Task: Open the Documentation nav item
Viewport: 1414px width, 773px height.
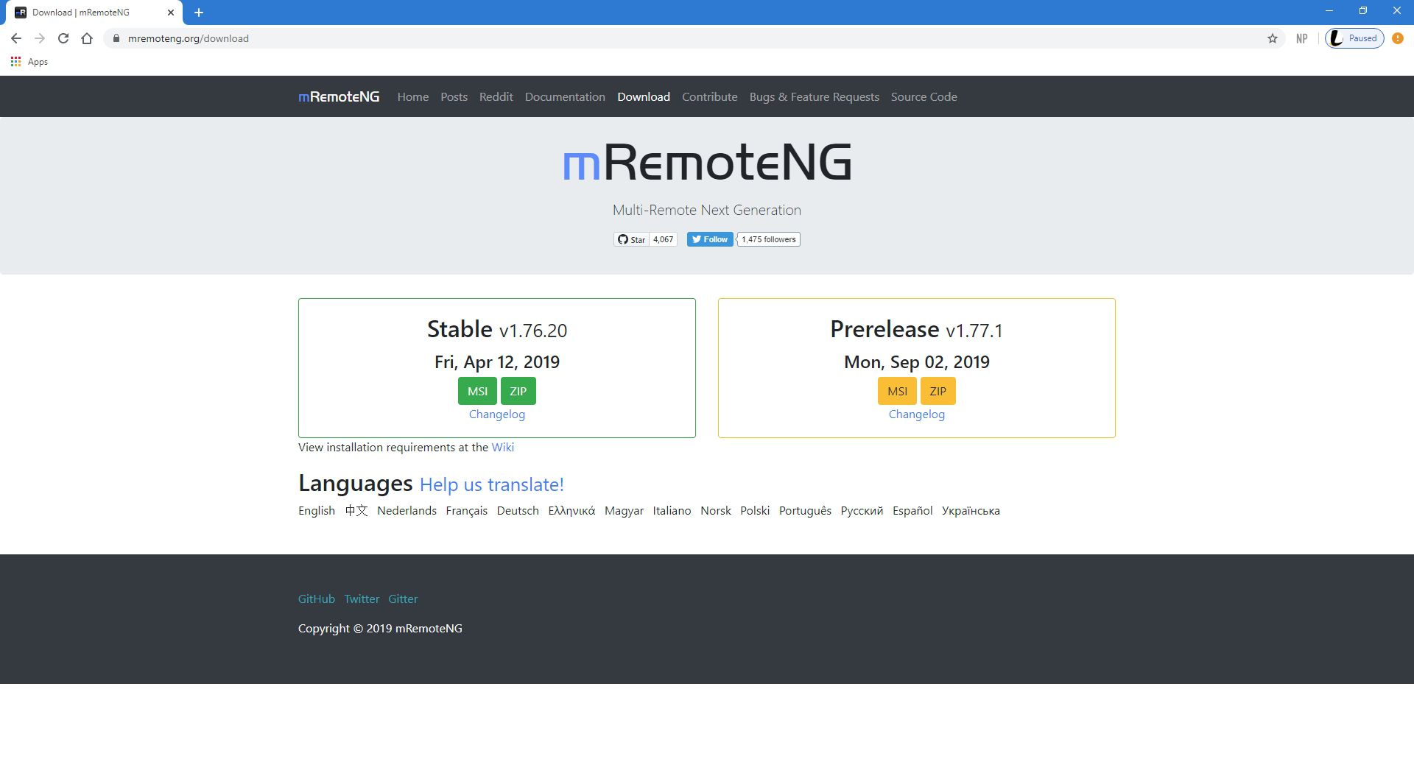Action: [x=565, y=96]
